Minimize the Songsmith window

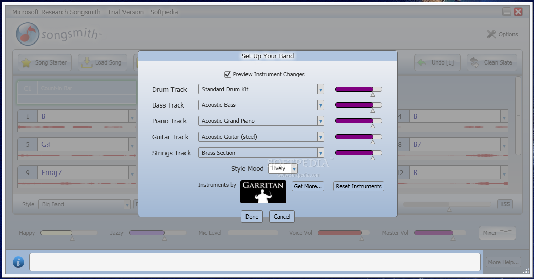tap(507, 12)
